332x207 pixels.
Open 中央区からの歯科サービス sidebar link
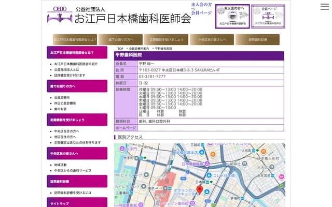(x=73, y=170)
